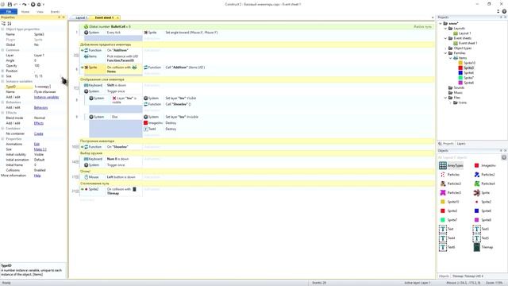This screenshot has height=286, width=508.
Task: Click the Function icon for On "AddItem"
Action: [x=87, y=50]
